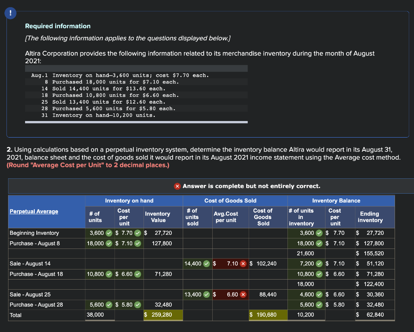Click checkmark beside August 18 purchase $6.60 on-hand cost
414x332 pixels.
[x=137, y=274]
